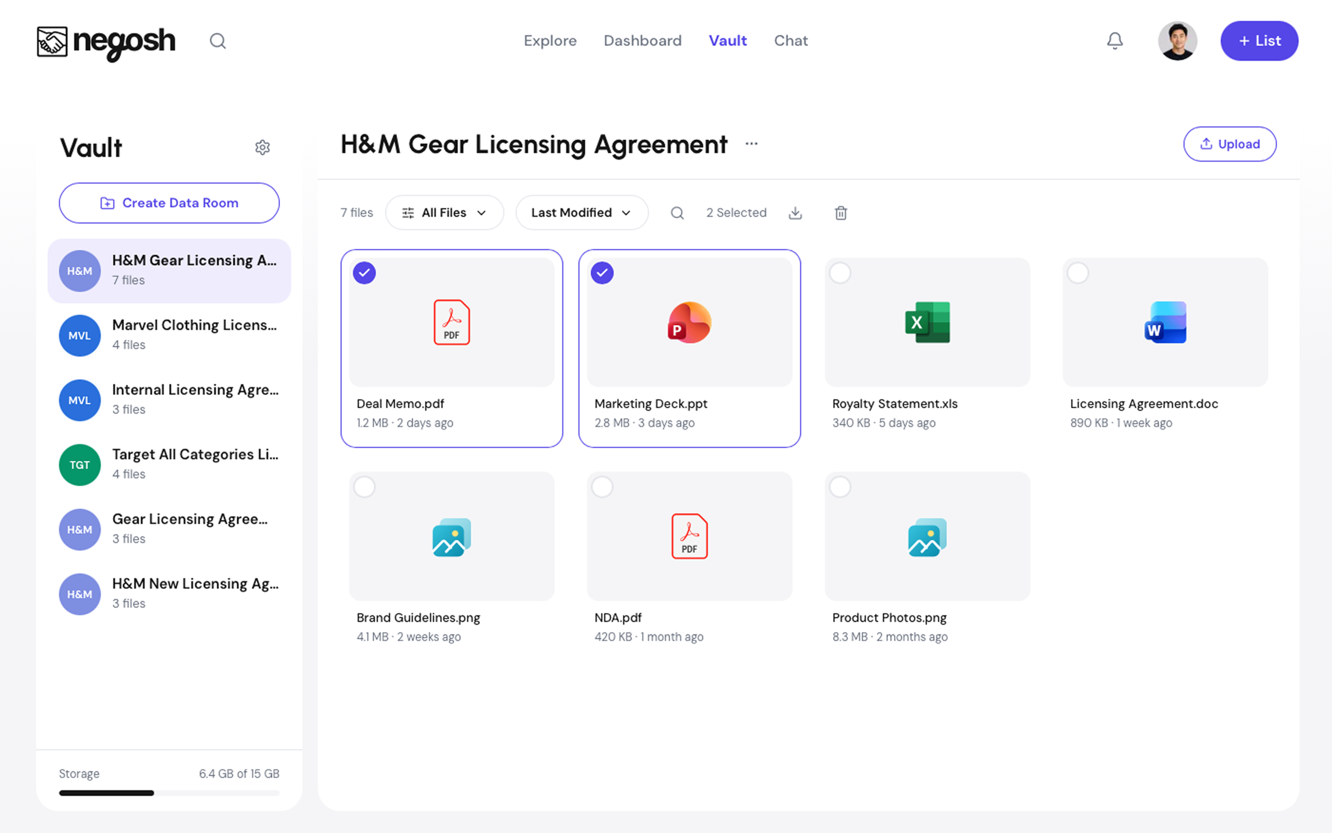Click the 2 Selected label
This screenshot has height=833, width=1332.
coord(736,213)
